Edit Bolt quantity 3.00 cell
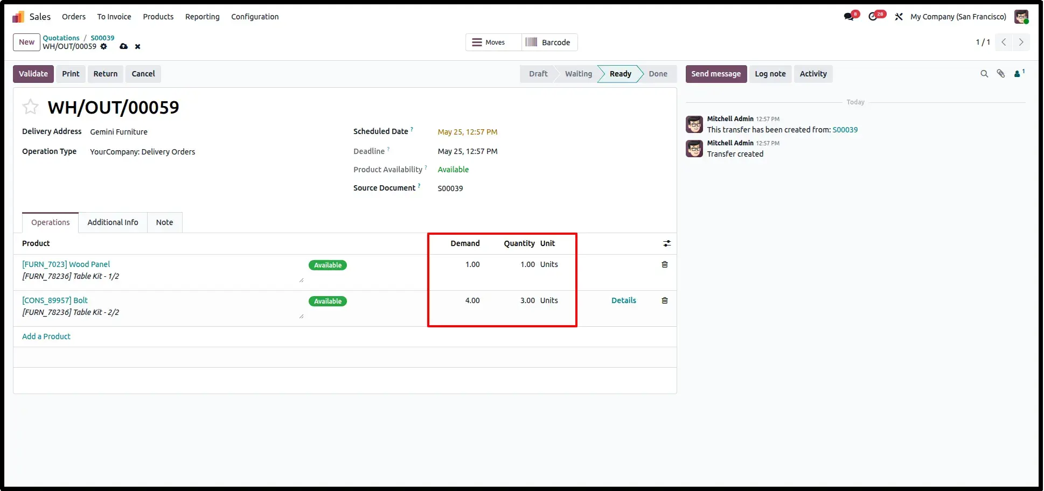Screen dimensions: 1044x491 point(528,300)
